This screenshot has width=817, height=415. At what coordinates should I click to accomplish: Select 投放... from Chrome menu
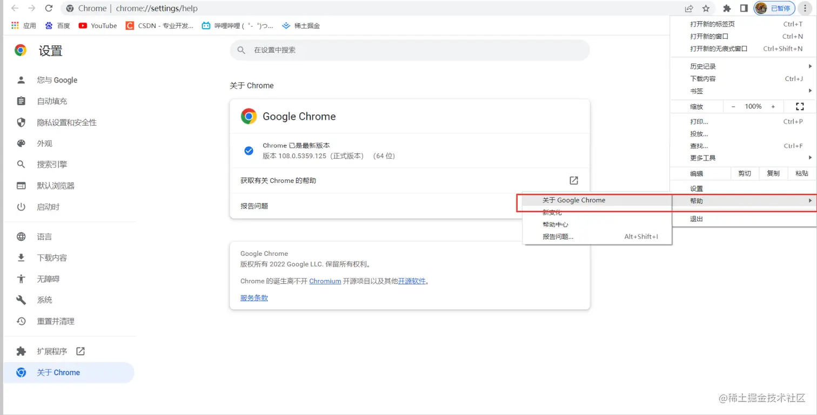click(743, 134)
